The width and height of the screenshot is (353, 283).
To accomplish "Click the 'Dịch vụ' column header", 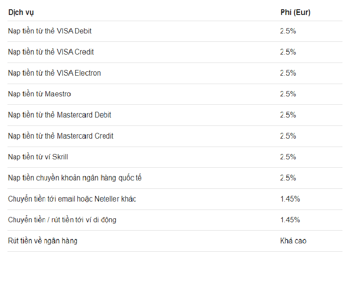I will coord(21,12).
